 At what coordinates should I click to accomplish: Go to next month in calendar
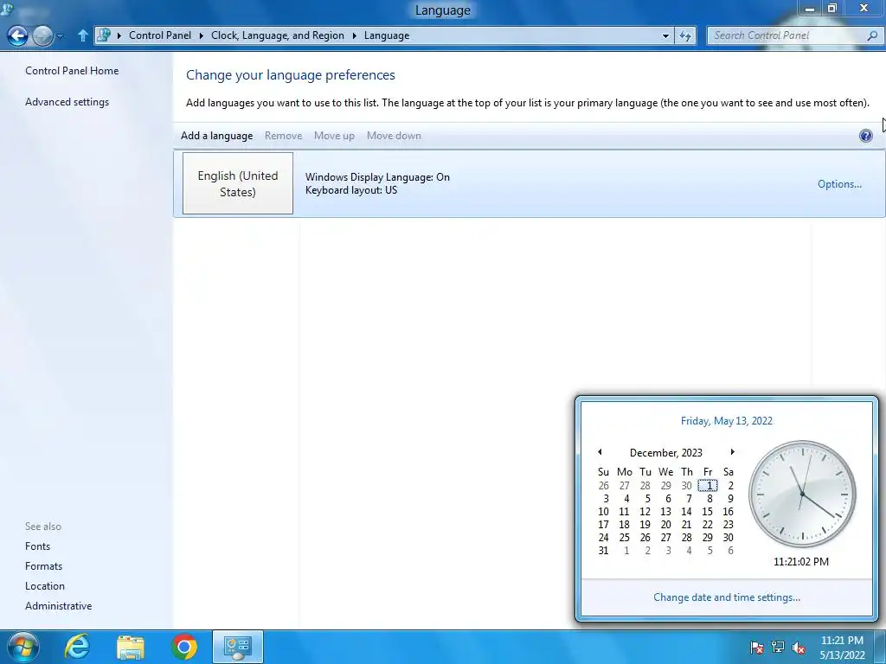pyautogui.click(x=732, y=451)
